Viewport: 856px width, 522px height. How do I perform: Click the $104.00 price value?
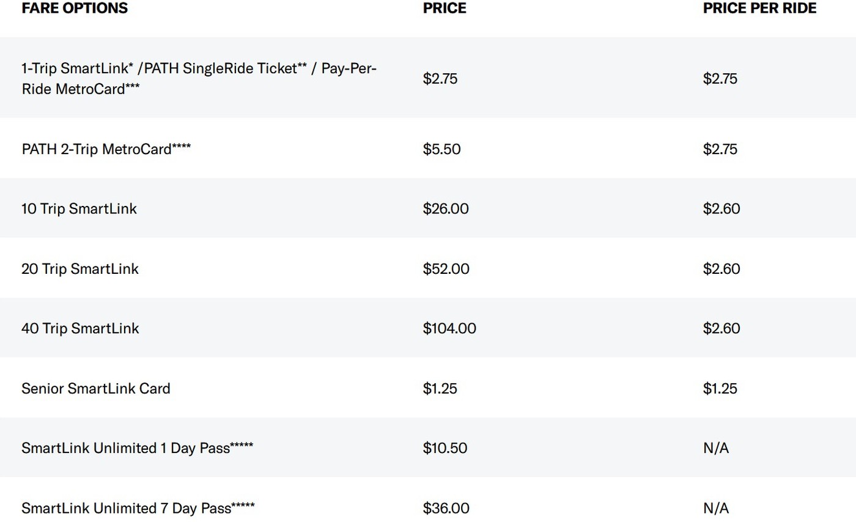449,328
